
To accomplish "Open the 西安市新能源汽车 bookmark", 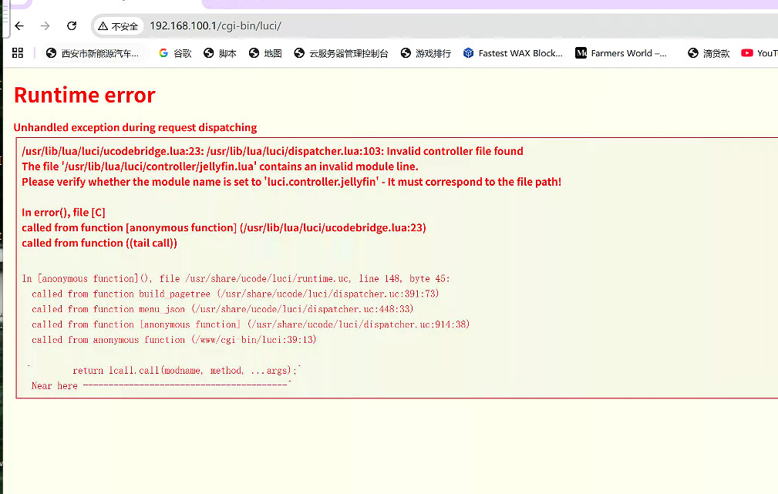I will pos(93,53).
